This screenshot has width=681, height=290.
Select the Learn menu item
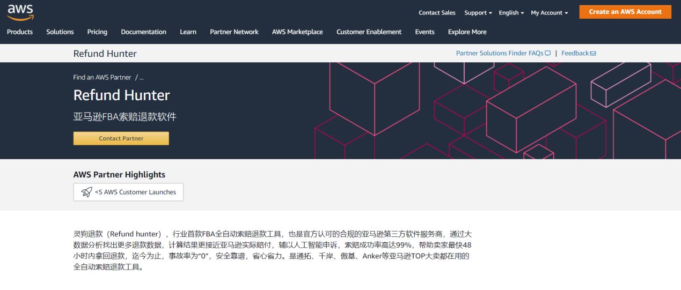point(188,32)
